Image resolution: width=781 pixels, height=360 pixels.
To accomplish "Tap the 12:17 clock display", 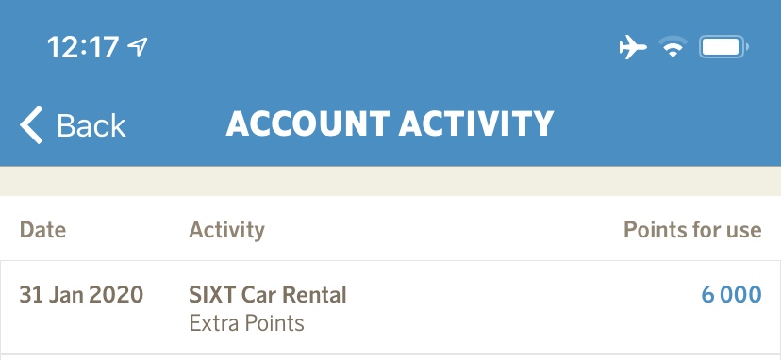I will (83, 48).
